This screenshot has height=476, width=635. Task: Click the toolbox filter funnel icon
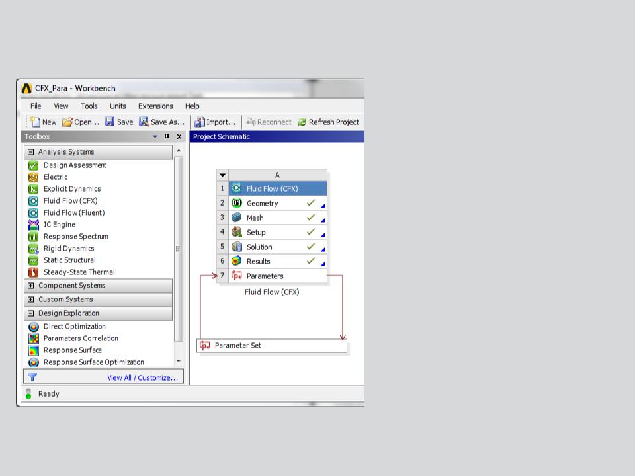[32, 377]
